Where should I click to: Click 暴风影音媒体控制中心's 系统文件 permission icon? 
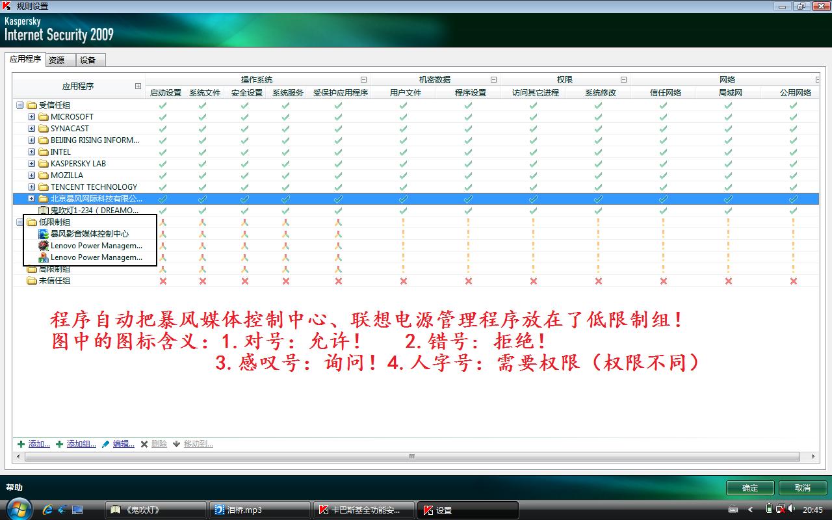tap(203, 234)
